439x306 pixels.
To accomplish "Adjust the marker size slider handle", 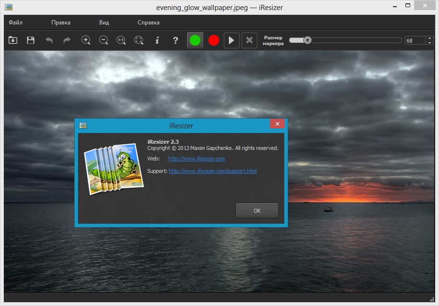I will tap(307, 40).
